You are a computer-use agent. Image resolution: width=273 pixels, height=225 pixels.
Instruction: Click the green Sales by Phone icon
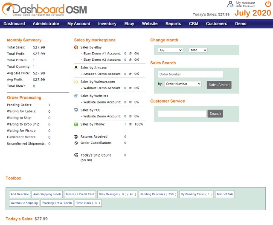76,124
